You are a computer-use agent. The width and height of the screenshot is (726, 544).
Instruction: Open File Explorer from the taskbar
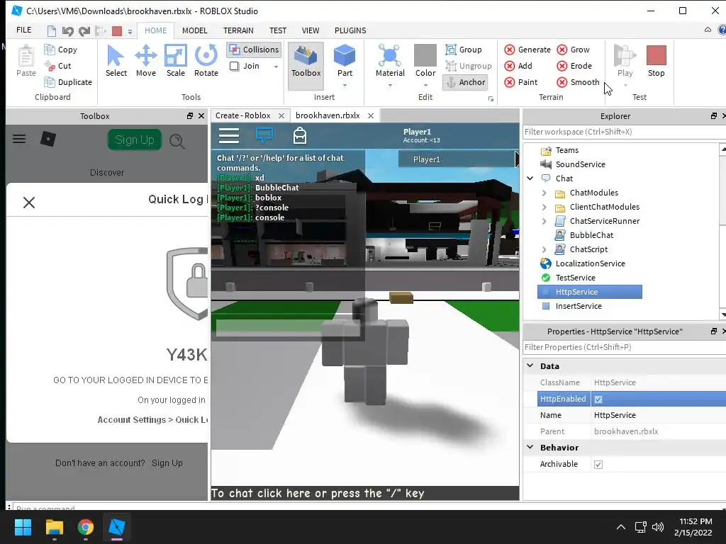coord(54,527)
